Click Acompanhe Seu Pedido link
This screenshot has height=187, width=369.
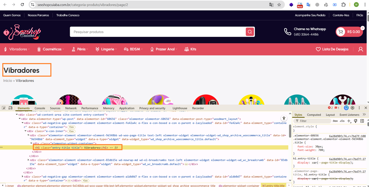click(310, 15)
